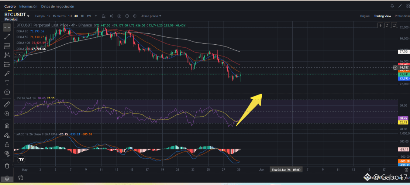Take a chart snapshot camera icon
Image resolution: width=410 pixels, height=185 pixels.
[119, 16]
